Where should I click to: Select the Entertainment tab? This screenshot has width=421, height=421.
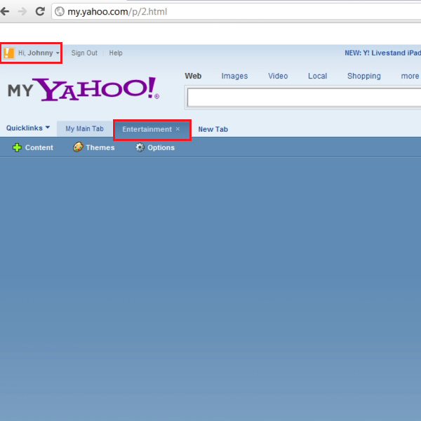tap(147, 129)
